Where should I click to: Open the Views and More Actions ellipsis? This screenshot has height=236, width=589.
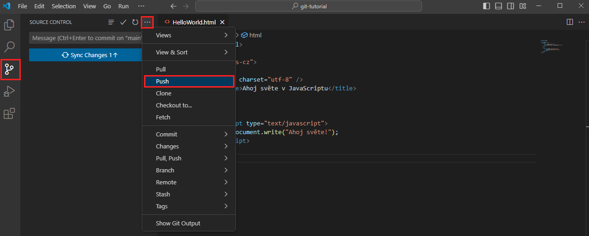pos(147,22)
